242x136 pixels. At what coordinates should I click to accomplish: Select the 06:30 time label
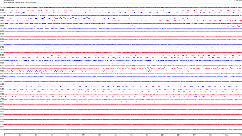coord(2,42)
